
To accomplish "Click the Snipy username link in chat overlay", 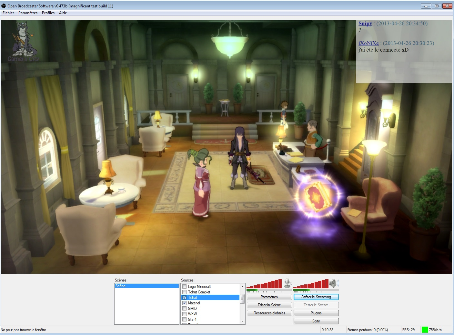I will [x=365, y=24].
